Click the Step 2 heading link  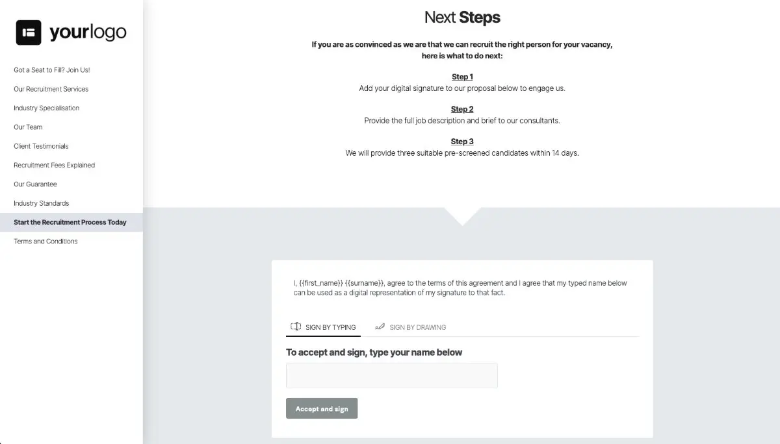462,108
